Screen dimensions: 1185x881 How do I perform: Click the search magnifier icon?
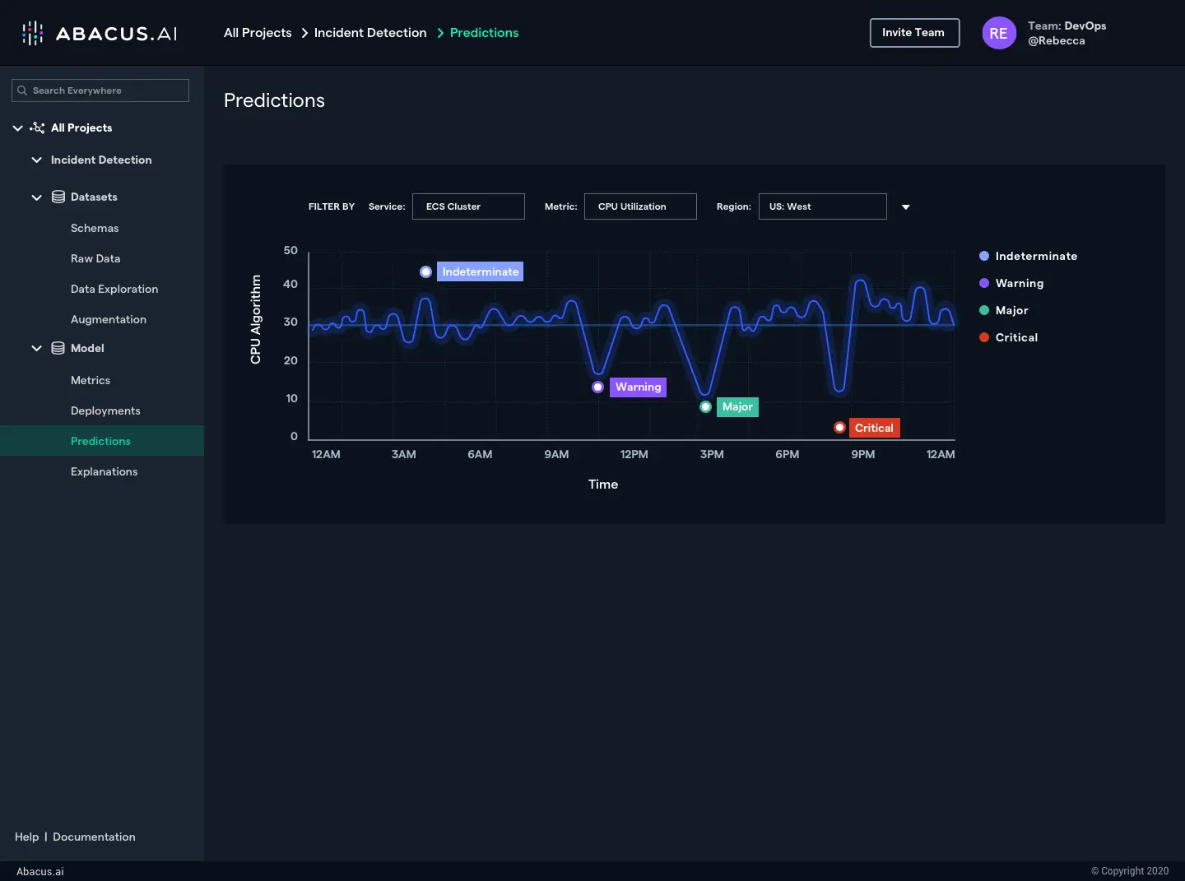point(22,90)
